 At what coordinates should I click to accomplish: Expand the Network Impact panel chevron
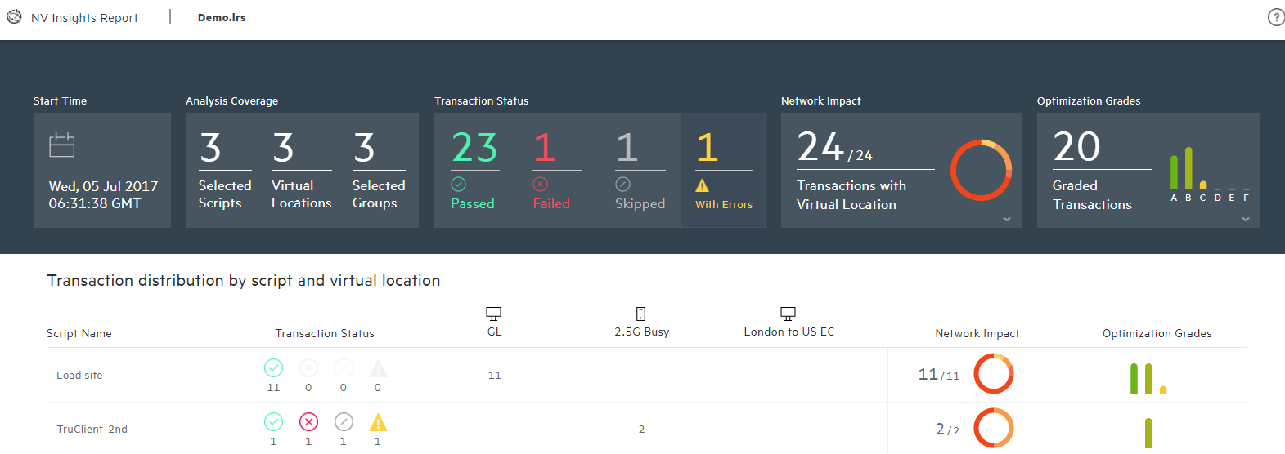(1007, 219)
